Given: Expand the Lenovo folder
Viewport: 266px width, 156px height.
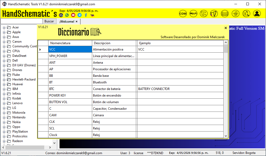Looking at the screenshot, I should point(4,103).
